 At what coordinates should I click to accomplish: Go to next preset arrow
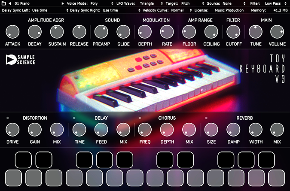coord(63,3)
